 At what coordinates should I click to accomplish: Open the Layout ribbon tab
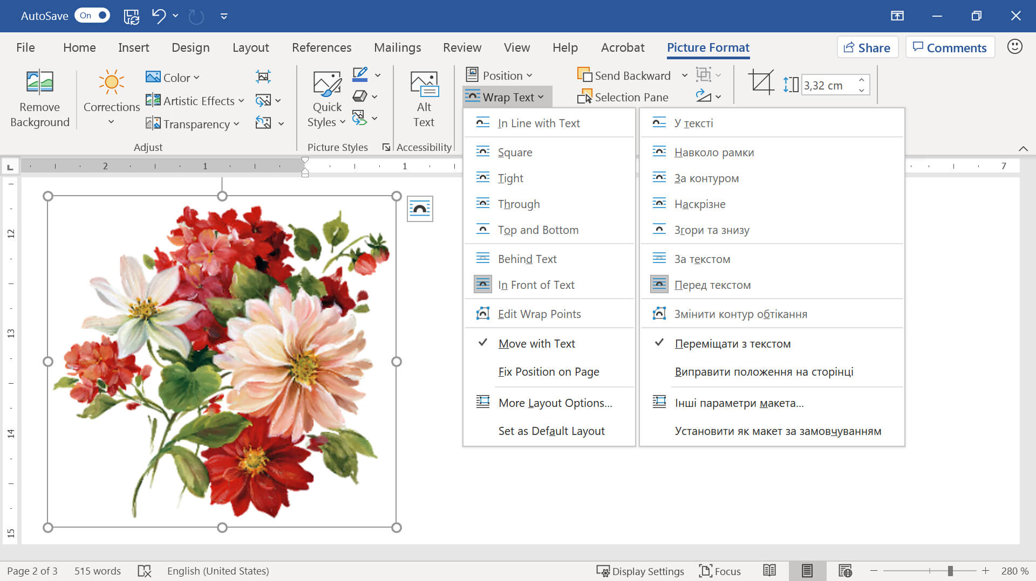pyautogui.click(x=250, y=47)
